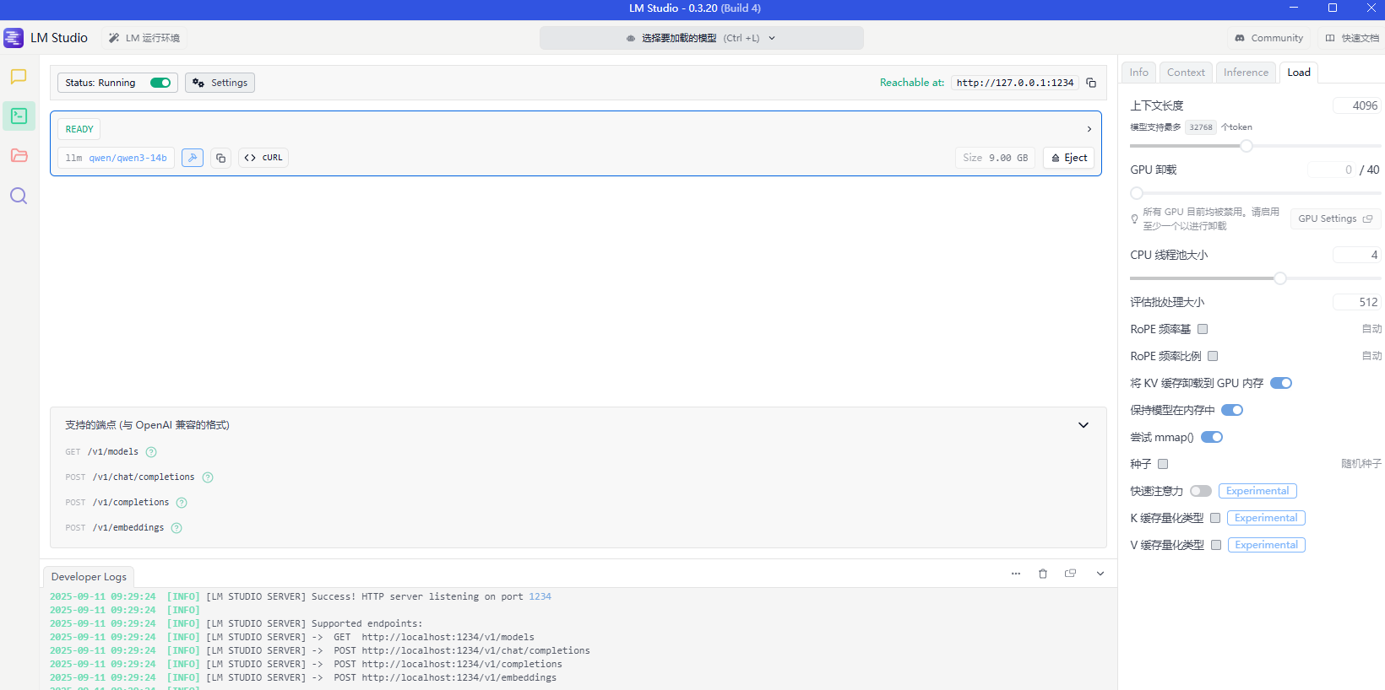Edit the 评估批处理大小 value 512
Viewport: 1385px width, 690px height.
[x=1357, y=302]
